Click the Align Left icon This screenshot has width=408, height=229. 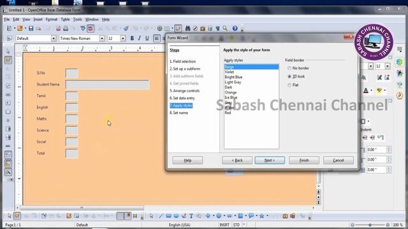click(x=157, y=38)
